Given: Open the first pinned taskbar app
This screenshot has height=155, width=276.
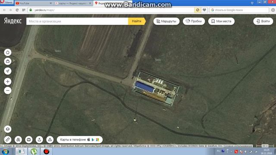Looking at the screenshot, I should 21,152.
